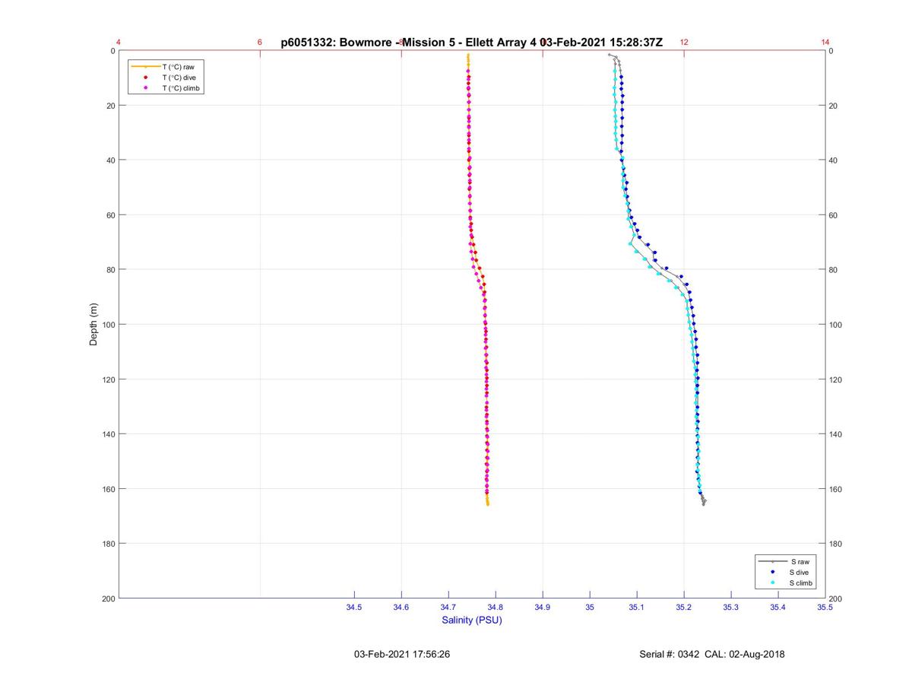Click 'Serial #: 0342 CAL: 02-Aug-2018' text
Viewport: 912px width, 673px height.
(712, 654)
